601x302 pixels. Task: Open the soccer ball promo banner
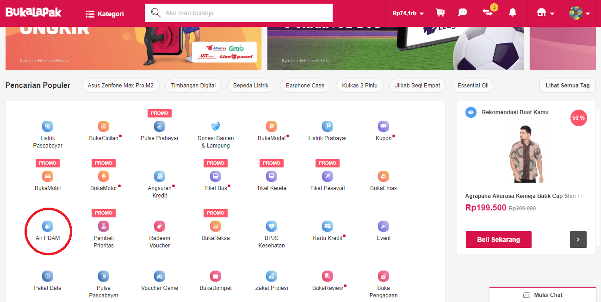396,49
